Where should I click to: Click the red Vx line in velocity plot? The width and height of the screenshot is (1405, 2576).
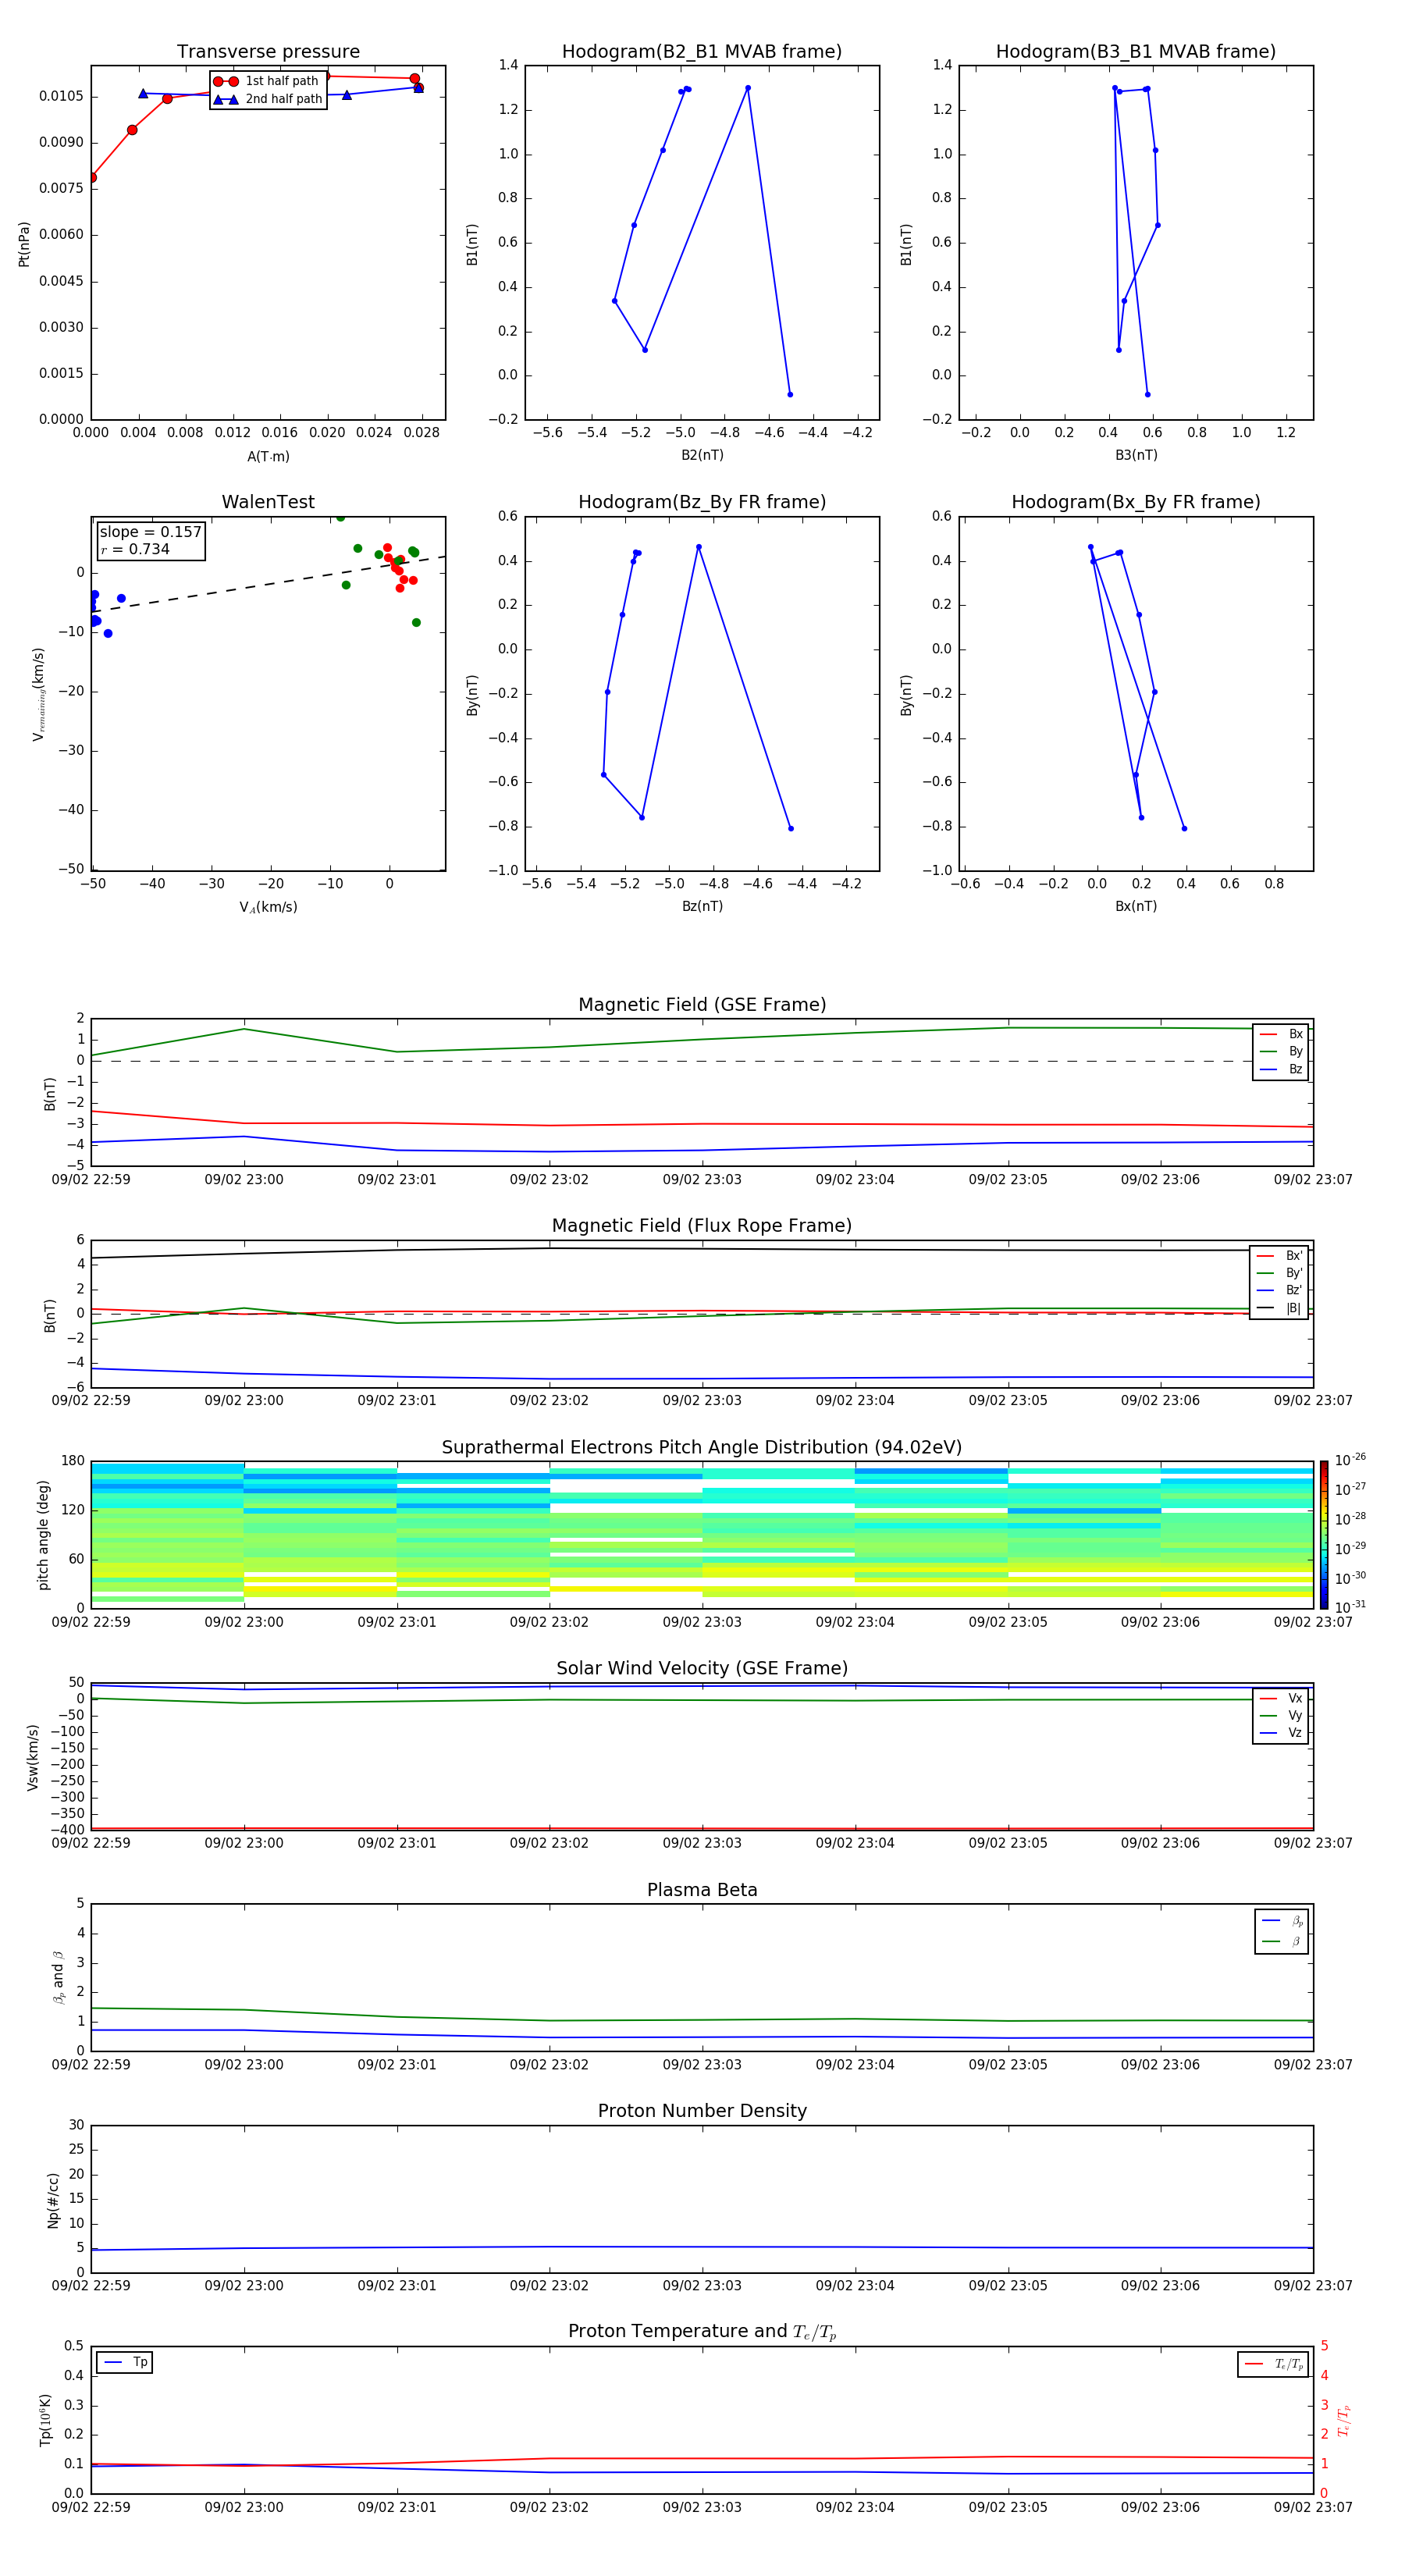702,1829
